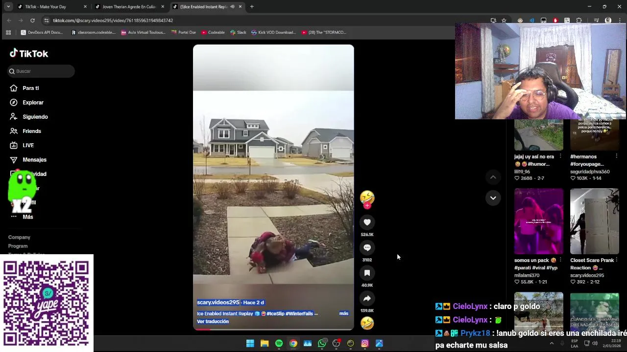Open the browser apps grid shortcut
The height and width of the screenshot is (352, 627).
(8, 32)
